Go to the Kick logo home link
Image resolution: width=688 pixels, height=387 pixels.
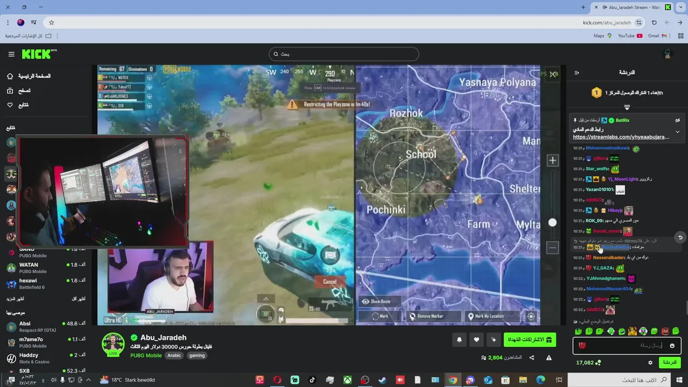point(39,54)
